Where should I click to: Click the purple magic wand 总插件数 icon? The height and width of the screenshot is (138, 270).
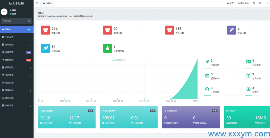(x=232, y=30)
